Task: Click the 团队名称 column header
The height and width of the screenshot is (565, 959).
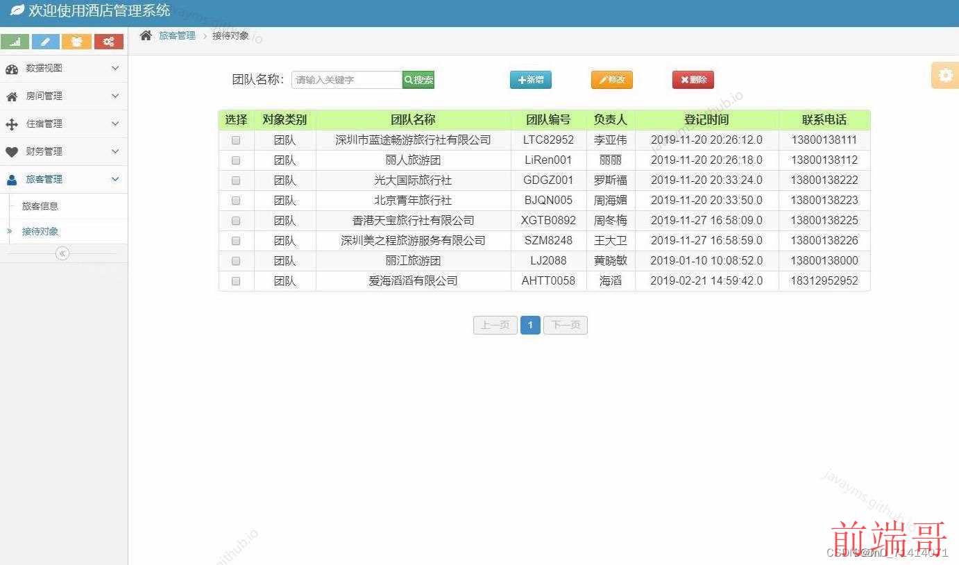Action: coord(413,119)
